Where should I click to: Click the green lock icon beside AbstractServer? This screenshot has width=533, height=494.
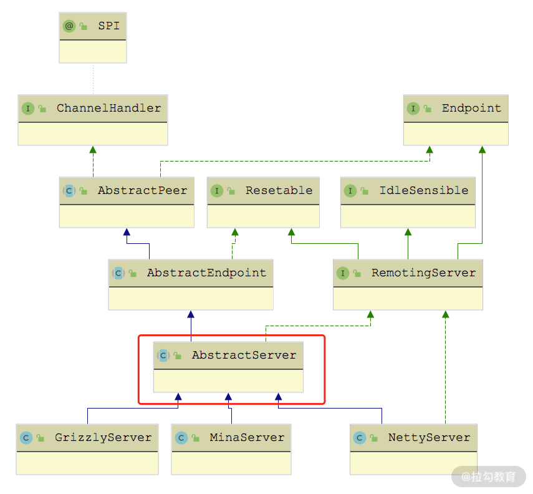tap(178, 356)
